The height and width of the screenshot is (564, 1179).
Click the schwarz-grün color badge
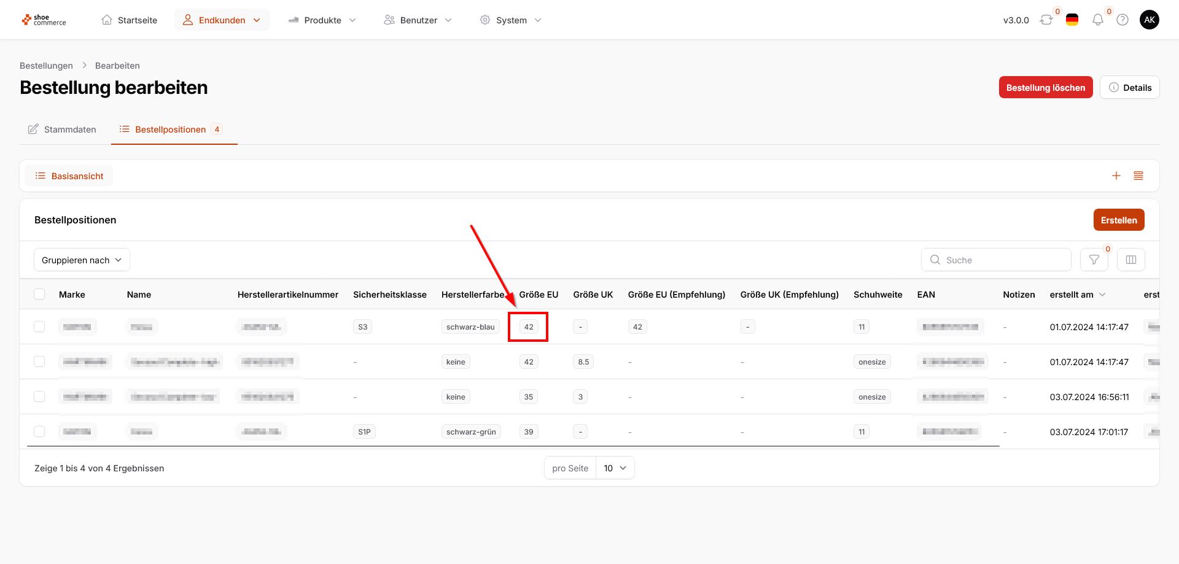[x=471, y=432]
